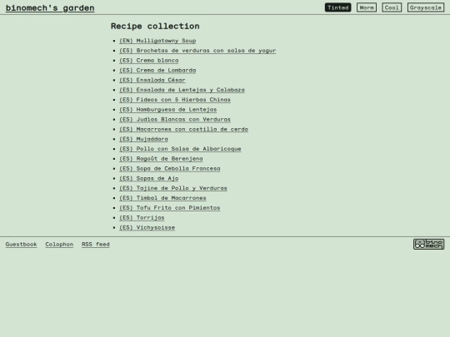Open the Mulligatawny Soup recipe
The height and width of the screenshot is (337, 450).
[x=157, y=41]
